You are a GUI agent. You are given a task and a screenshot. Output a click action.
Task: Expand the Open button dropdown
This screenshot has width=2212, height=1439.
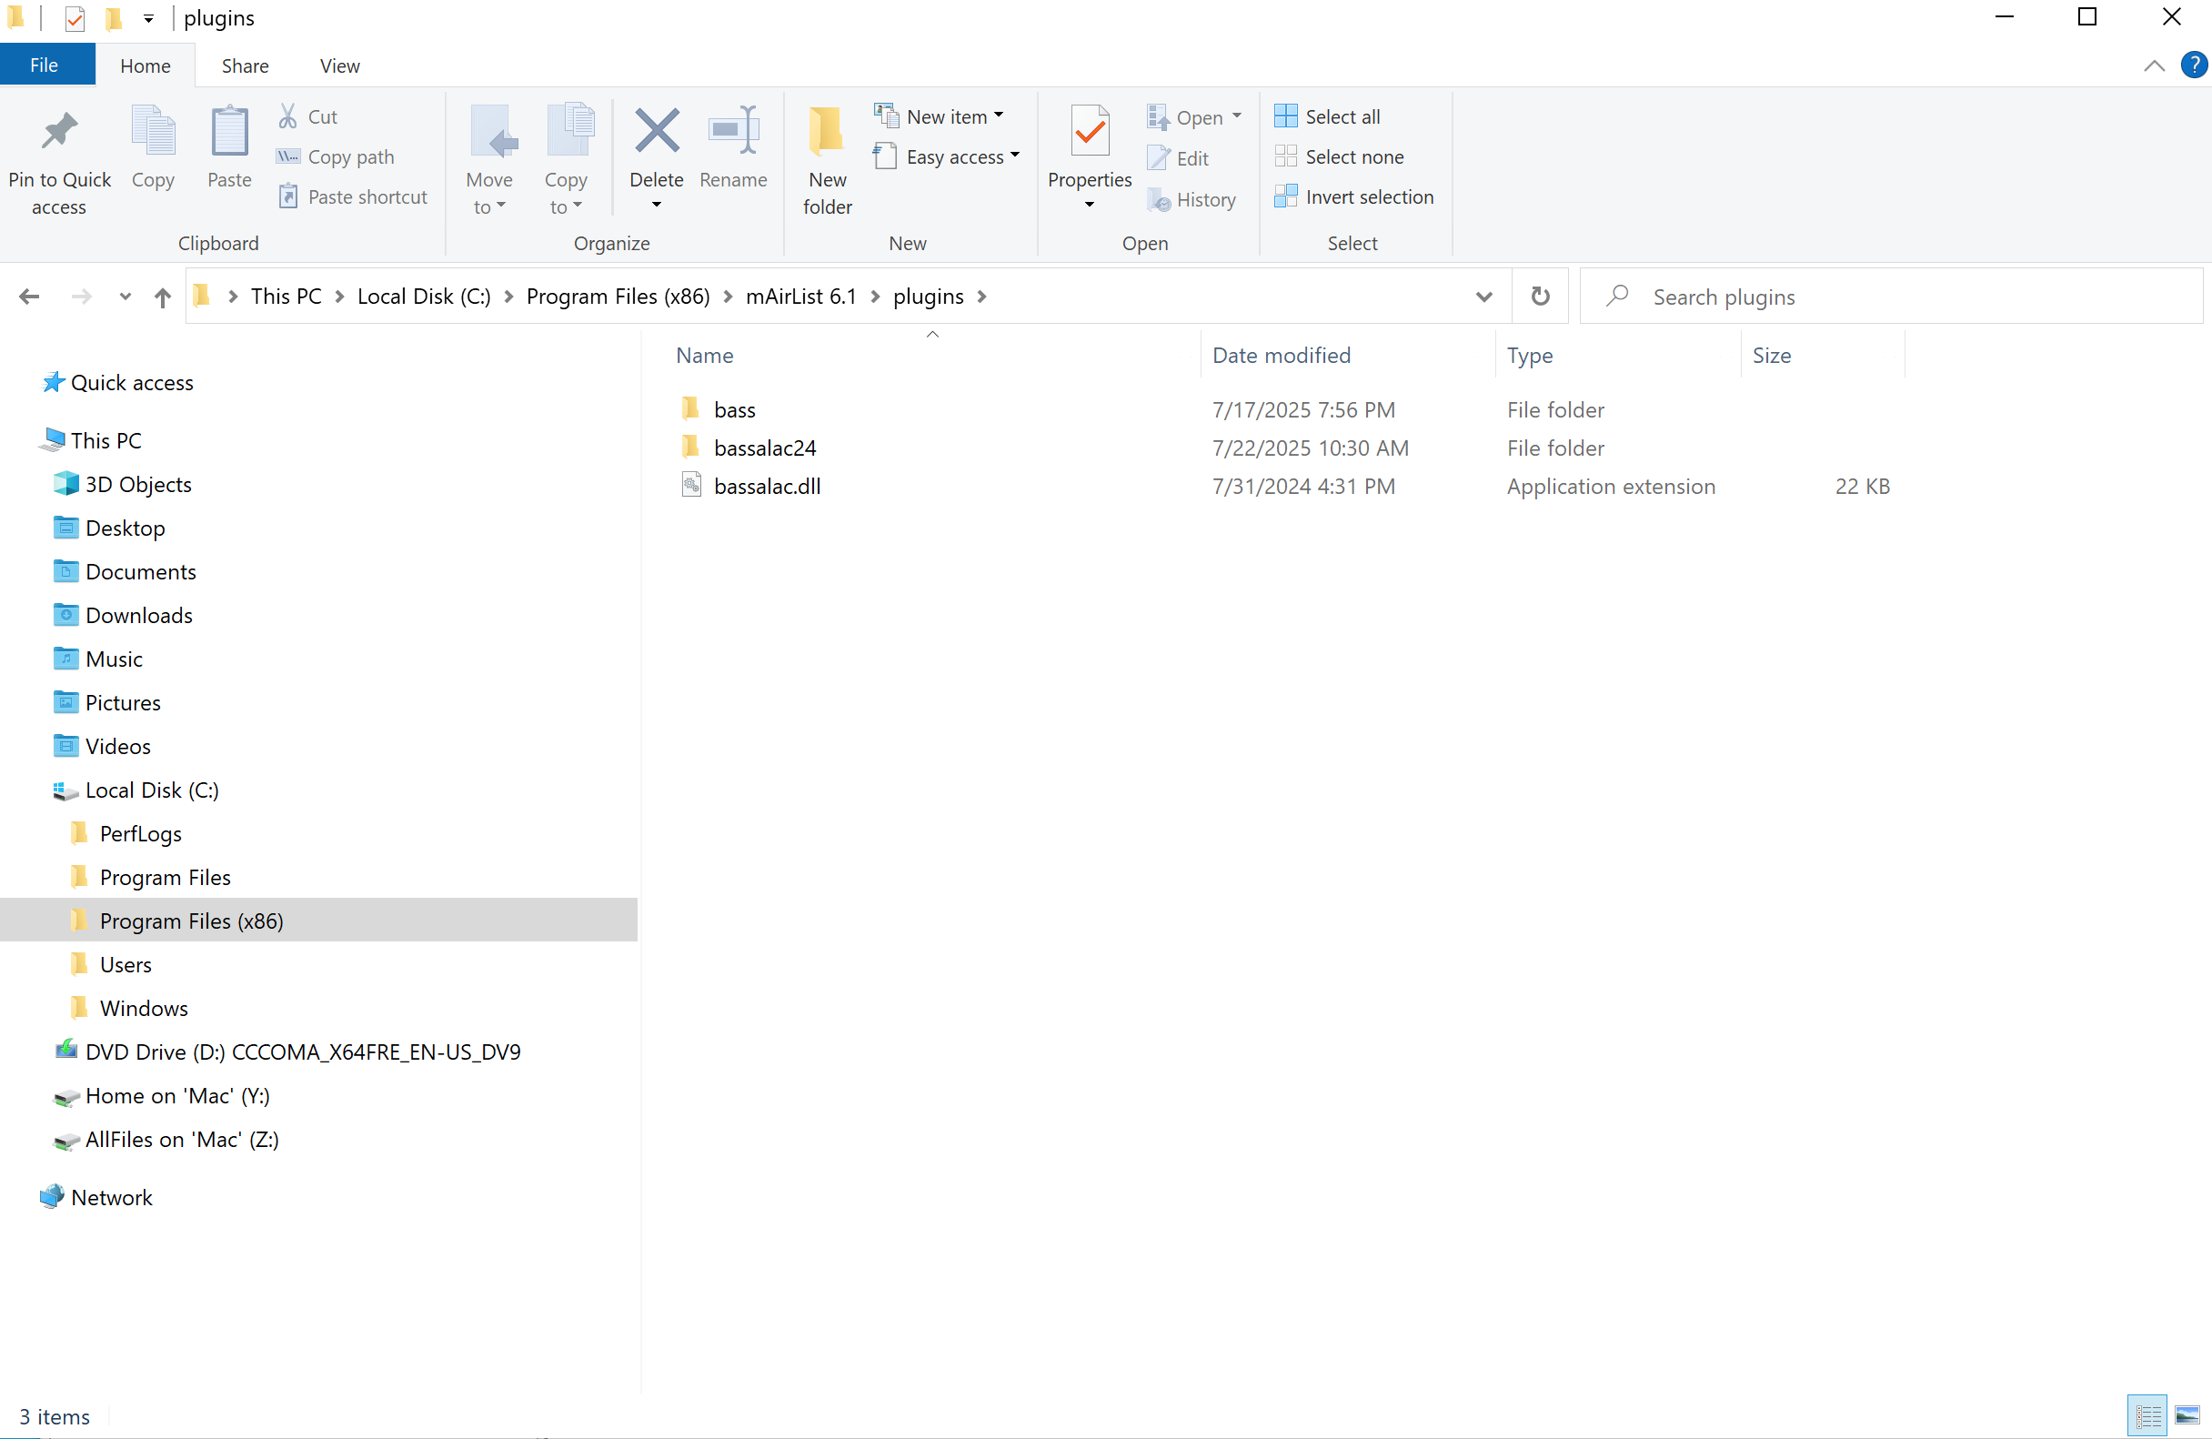1237,116
